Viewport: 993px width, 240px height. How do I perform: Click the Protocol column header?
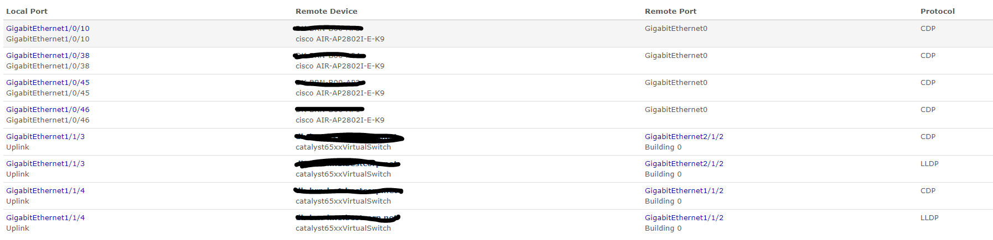(938, 11)
